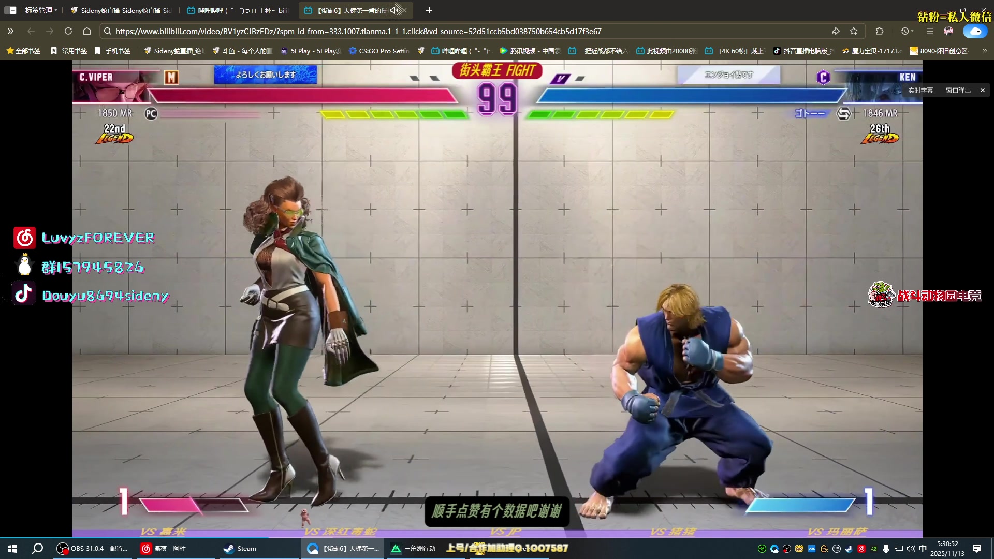Open the browser extensions puzzle icon
Image resolution: width=994 pixels, height=559 pixels.
click(879, 31)
